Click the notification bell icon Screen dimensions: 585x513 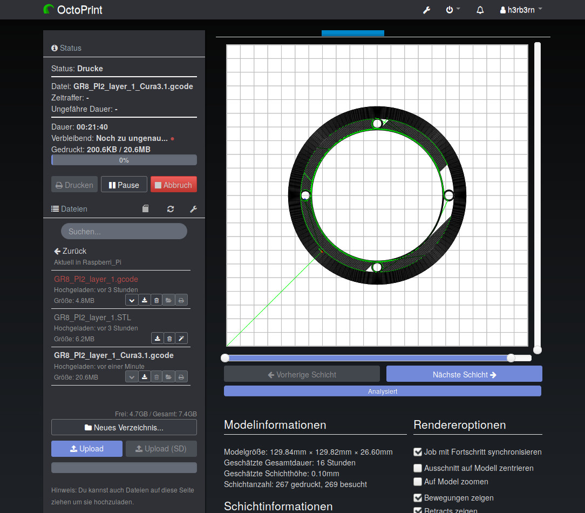tap(480, 10)
